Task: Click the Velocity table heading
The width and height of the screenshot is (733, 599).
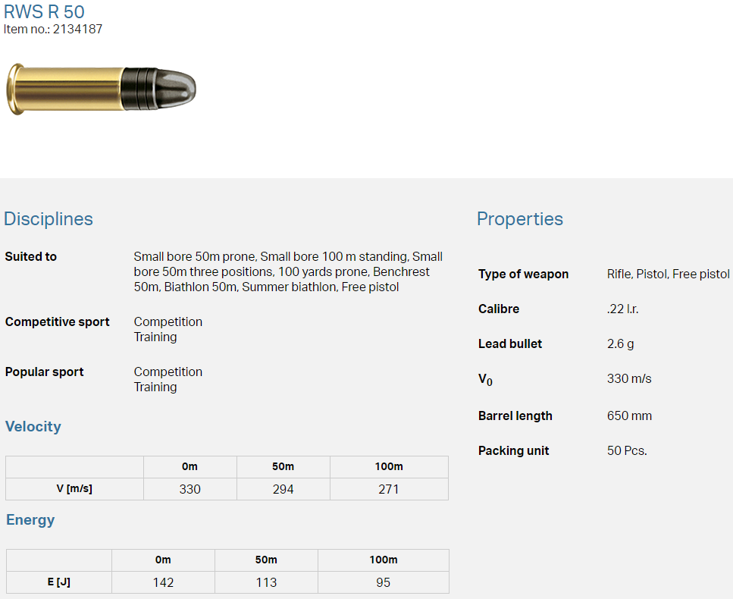Action: [33, 427]
